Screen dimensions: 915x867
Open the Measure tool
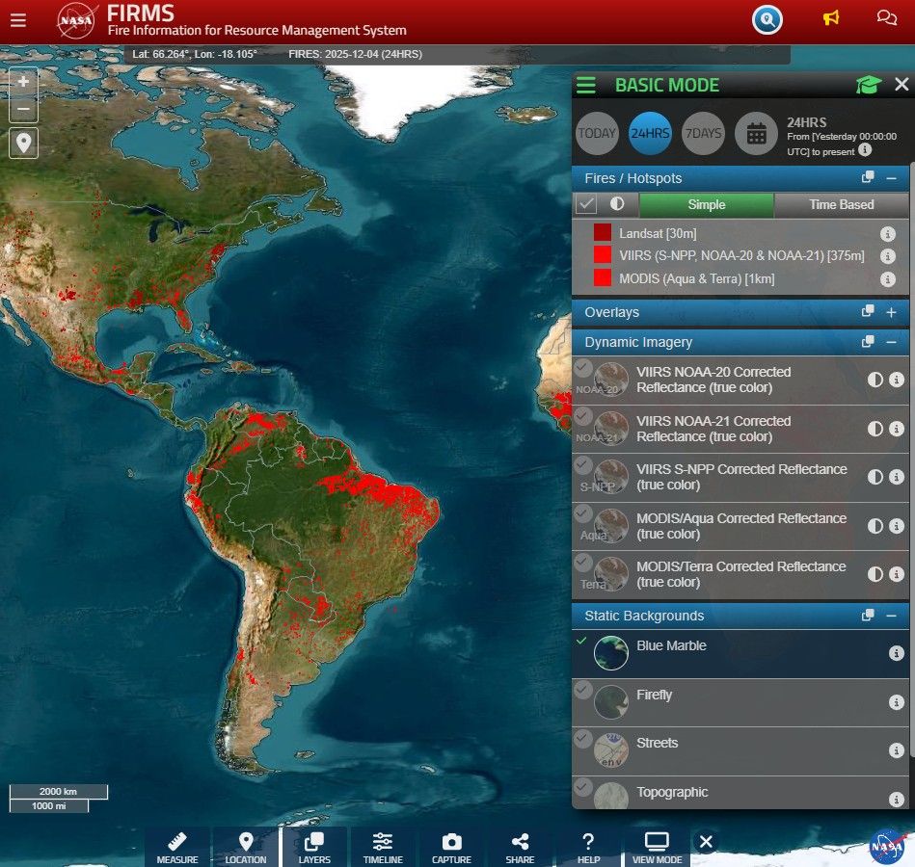177,847
